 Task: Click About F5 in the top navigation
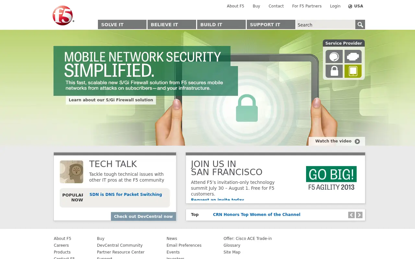click(x=235, y=6)
